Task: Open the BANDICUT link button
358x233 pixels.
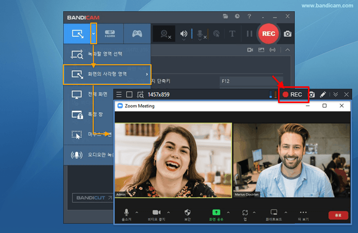Action: pyautogui.click(x=93, y=198)
